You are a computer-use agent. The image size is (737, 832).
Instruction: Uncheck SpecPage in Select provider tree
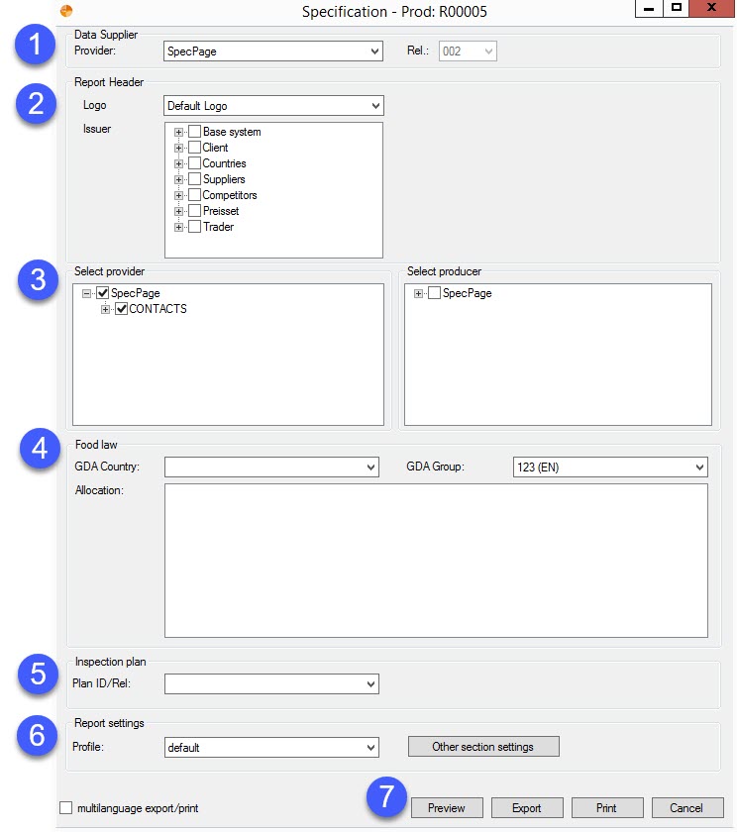(102, 293)
